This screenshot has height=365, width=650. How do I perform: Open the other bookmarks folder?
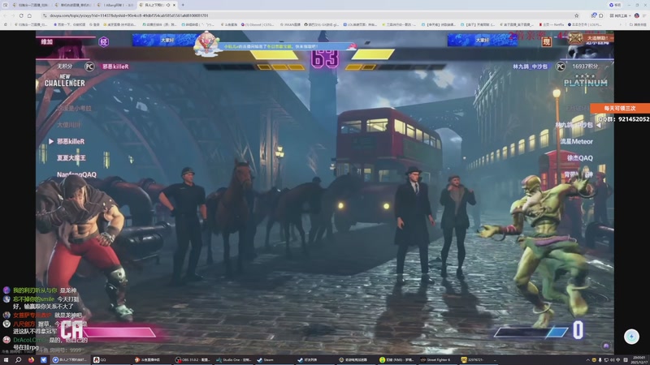click(x=638, y=25)
